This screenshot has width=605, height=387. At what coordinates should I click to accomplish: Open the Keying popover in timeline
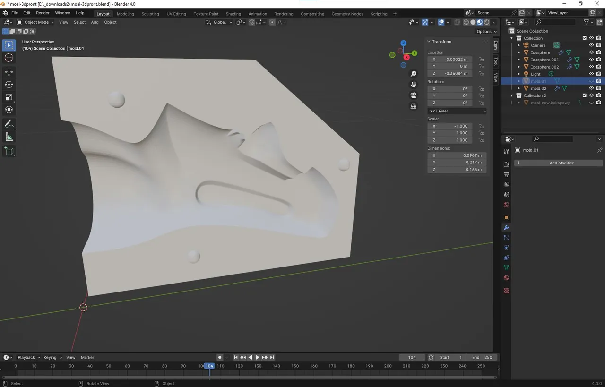[52, 357]
